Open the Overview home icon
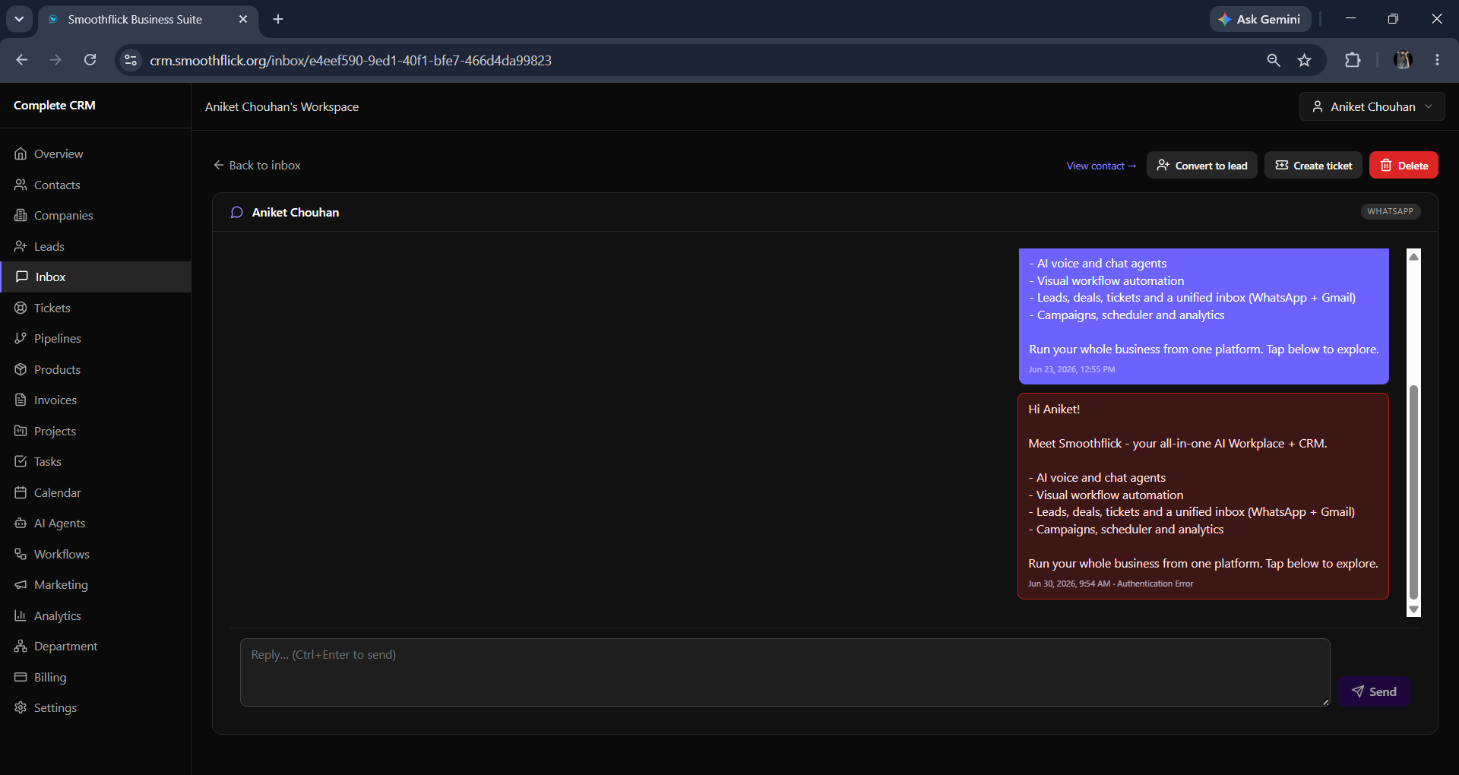 click(x=21, y=153)
